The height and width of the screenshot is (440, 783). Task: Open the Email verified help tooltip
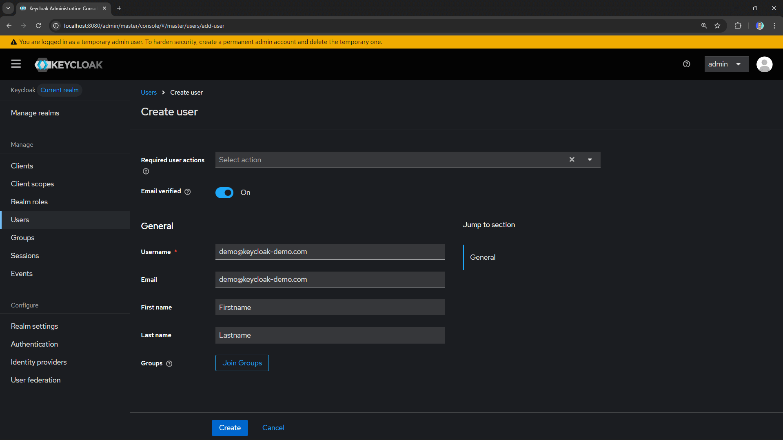pos(187,192)
